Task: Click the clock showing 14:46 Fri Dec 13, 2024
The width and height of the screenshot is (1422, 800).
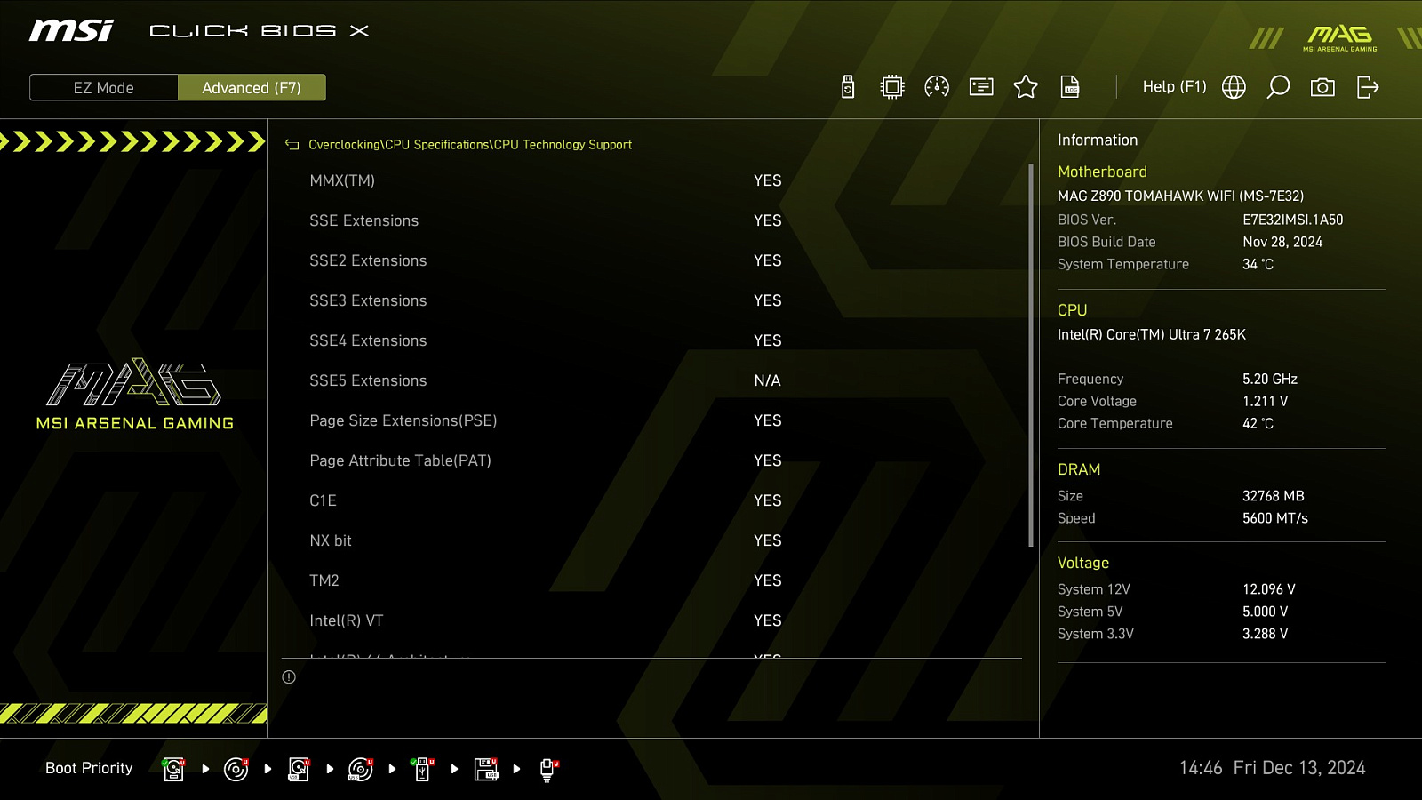Action: 1273,768
